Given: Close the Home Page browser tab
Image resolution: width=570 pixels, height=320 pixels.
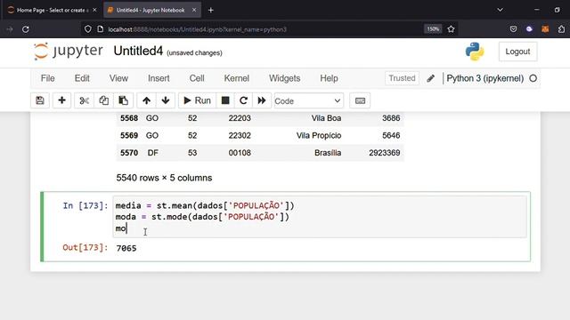Looking at the screenshot, I should (94, 10).
